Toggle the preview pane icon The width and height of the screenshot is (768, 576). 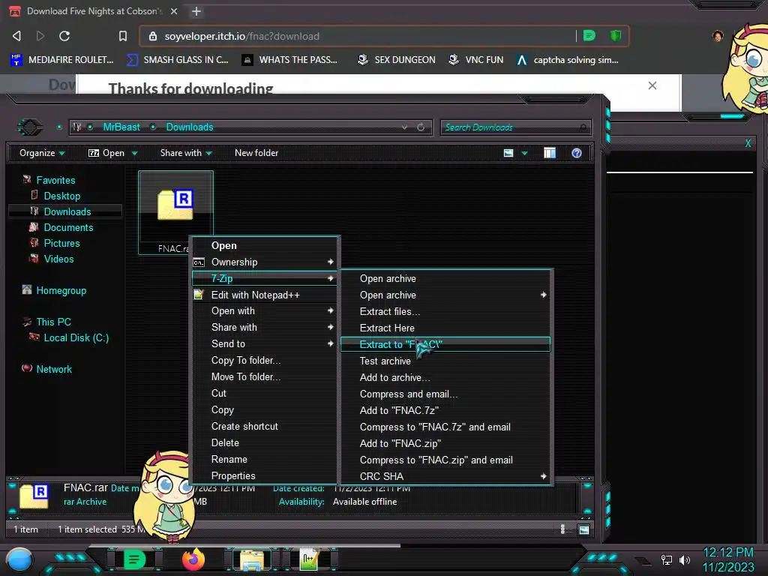(x=550, y=153)
